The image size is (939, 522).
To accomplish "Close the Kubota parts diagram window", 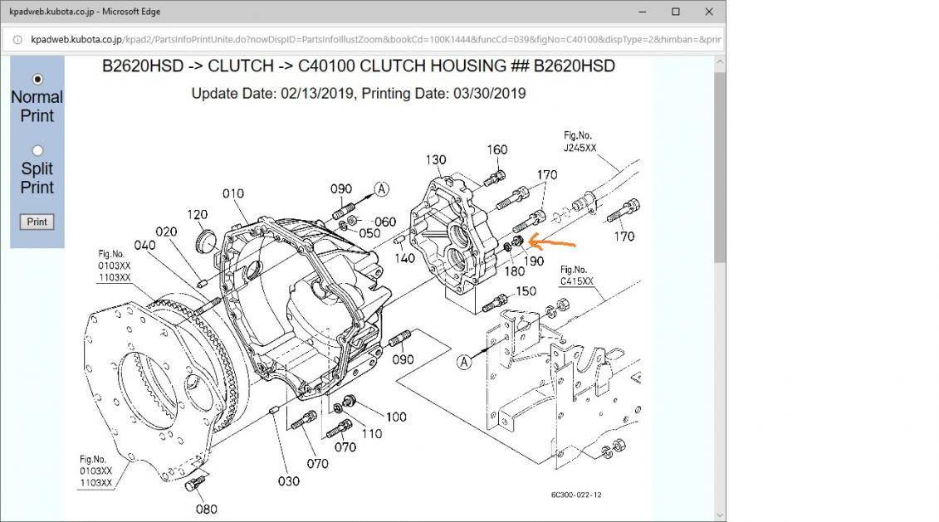I will click(x=708, y=12).
